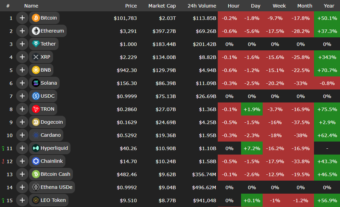Click the Tether logo icon
This screenshot has height=207, width=340.
click(36, 44)
